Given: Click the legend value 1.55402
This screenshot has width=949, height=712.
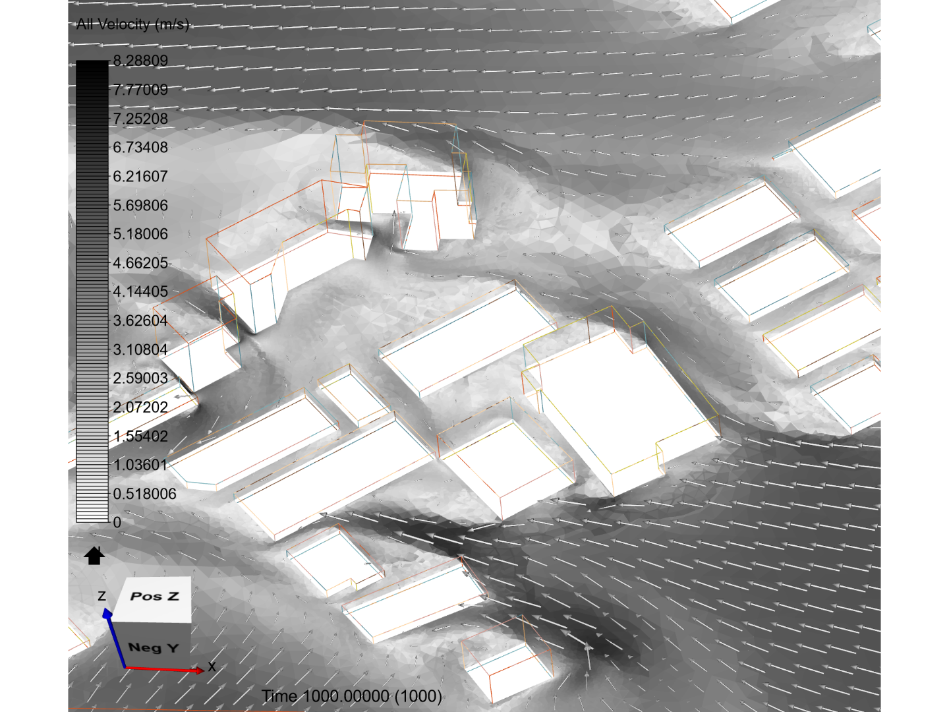Looking at the screenshot, I should tap(140, 436).
